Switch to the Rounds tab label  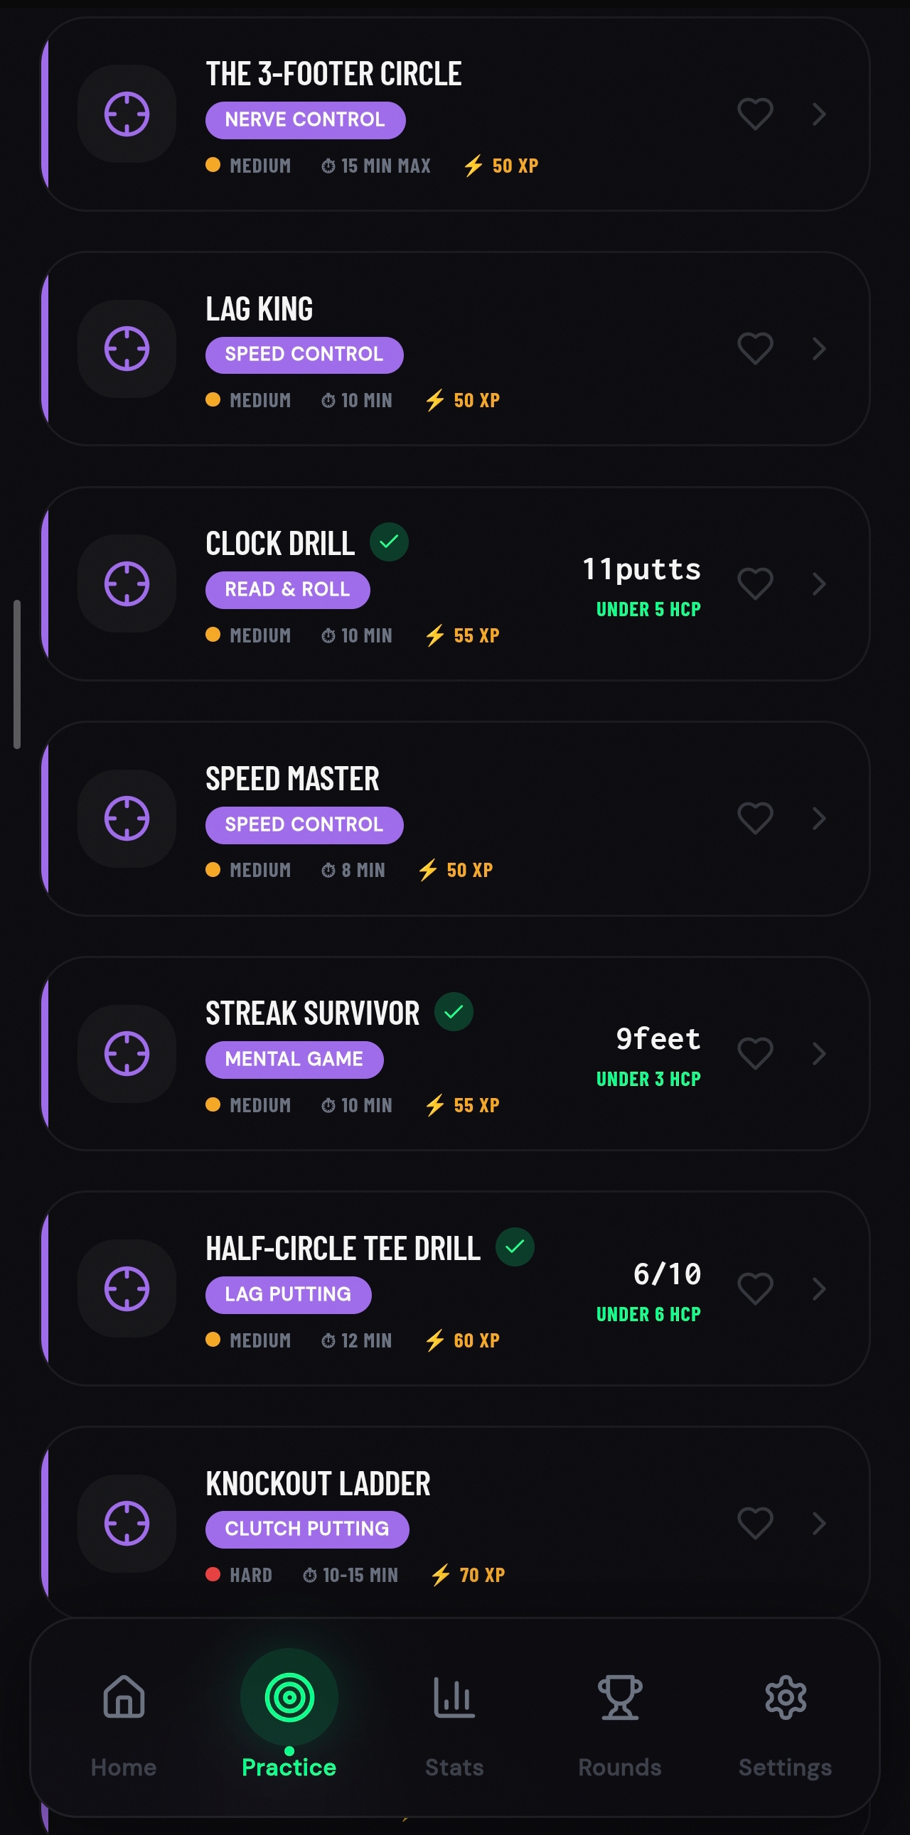(620, 1767)
